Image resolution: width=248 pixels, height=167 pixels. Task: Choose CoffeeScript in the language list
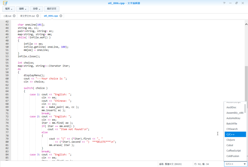pos(233,151)
